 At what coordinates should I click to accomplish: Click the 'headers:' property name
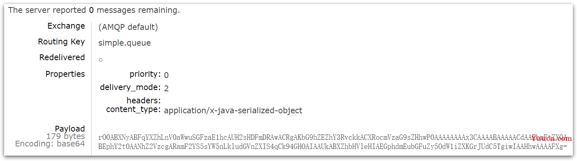click(x=144, y=100)
